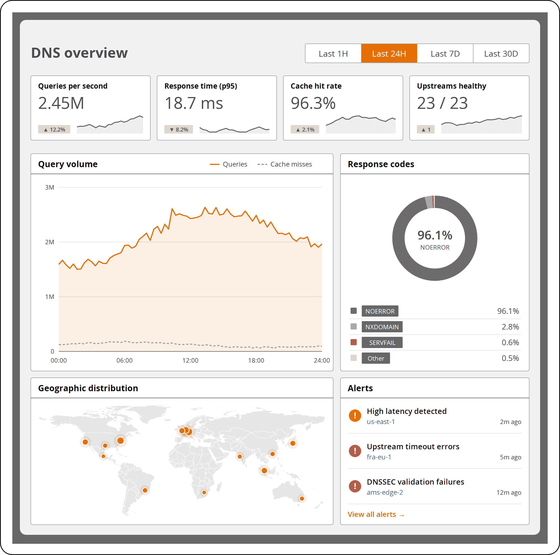Click the ams-edge-2 alert source
Screen dimensions: 560x555
pos(385,492)
